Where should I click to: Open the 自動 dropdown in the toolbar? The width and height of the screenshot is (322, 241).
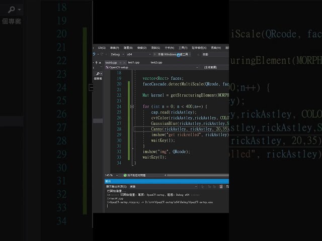click(215, 54)
